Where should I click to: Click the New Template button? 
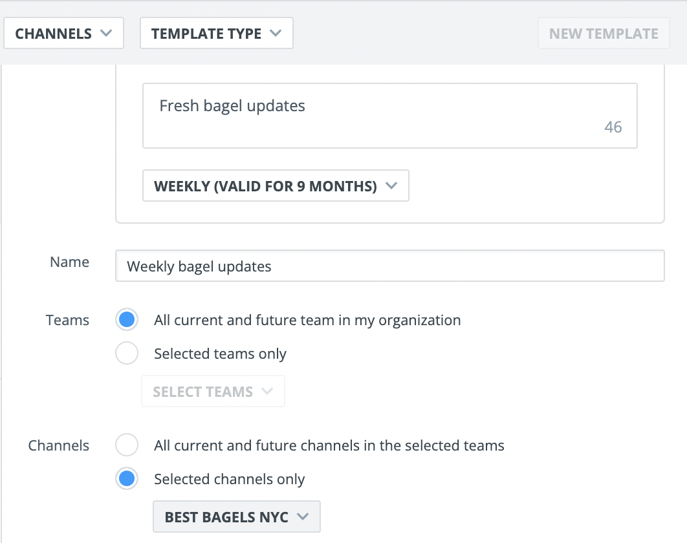[x=604, y=33]
